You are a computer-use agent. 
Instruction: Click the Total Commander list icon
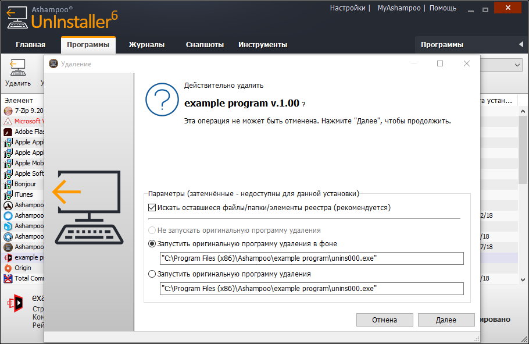(x=8, y=278)
